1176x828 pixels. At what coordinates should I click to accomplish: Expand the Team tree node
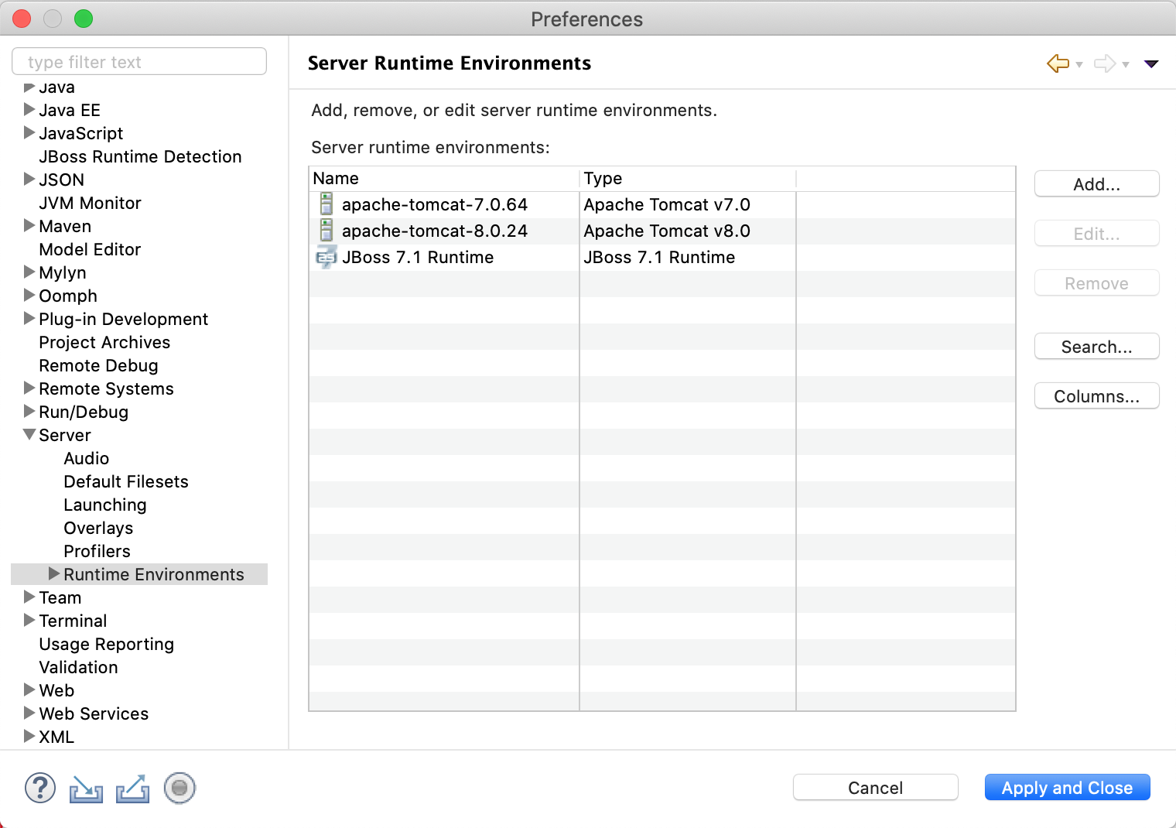(29, 597)
